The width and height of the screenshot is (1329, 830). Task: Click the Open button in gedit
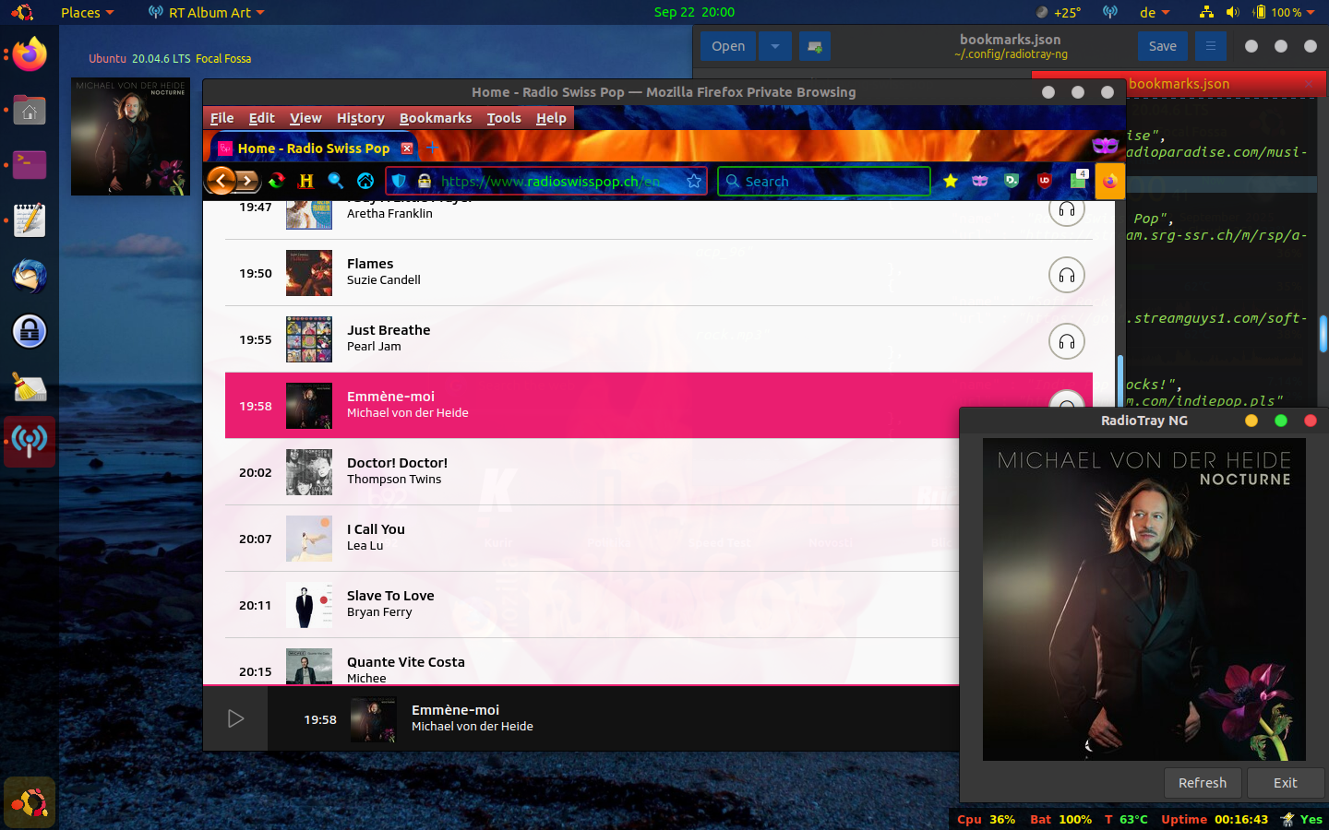point(728,46)
